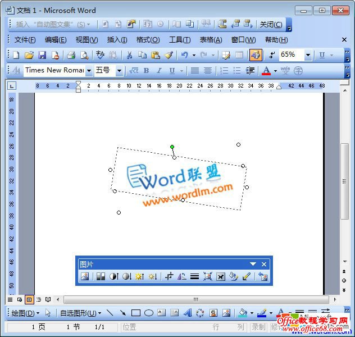Close the picture toolbar
The height and width of the screenshot is (337, 355).
coord(264,264)
